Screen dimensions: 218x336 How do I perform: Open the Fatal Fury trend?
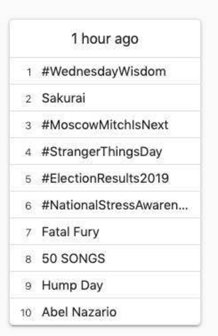pos(70,232)
